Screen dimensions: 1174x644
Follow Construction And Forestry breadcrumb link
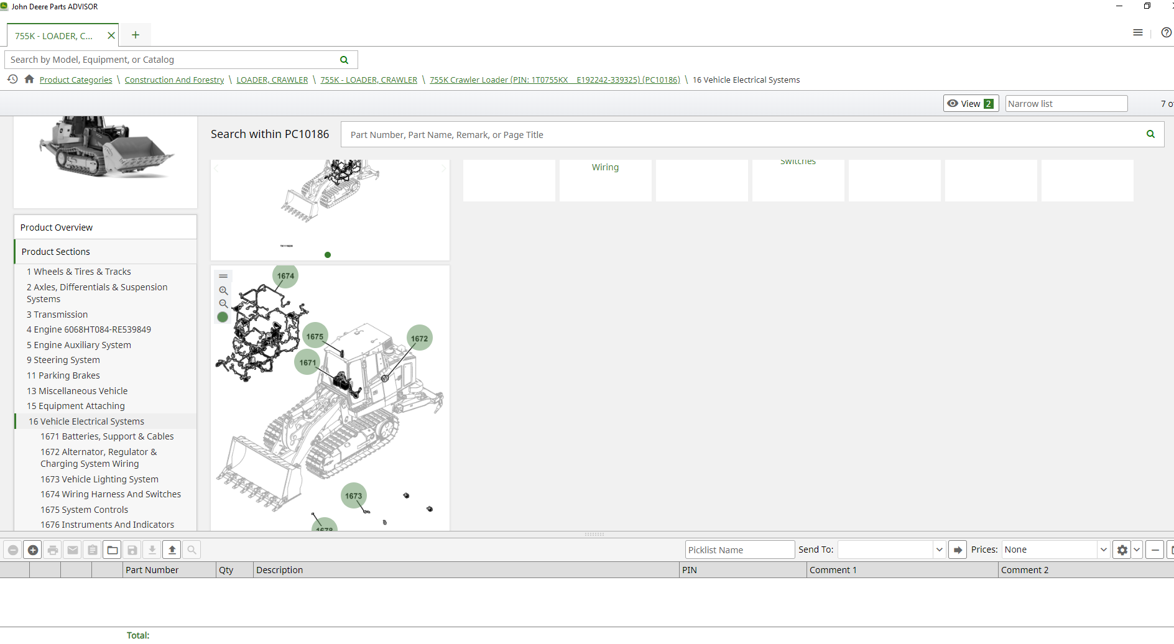[174, 80]
